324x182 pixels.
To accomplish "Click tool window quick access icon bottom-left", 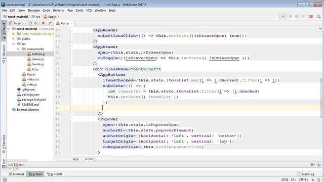I will [x=5, y=180].
